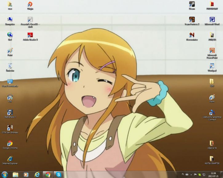
Task: Open the Windows Start menu
Action: coord(5,175)
